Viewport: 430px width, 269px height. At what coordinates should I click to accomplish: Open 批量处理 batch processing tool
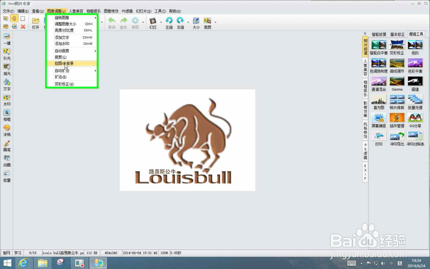coord(415,102)
